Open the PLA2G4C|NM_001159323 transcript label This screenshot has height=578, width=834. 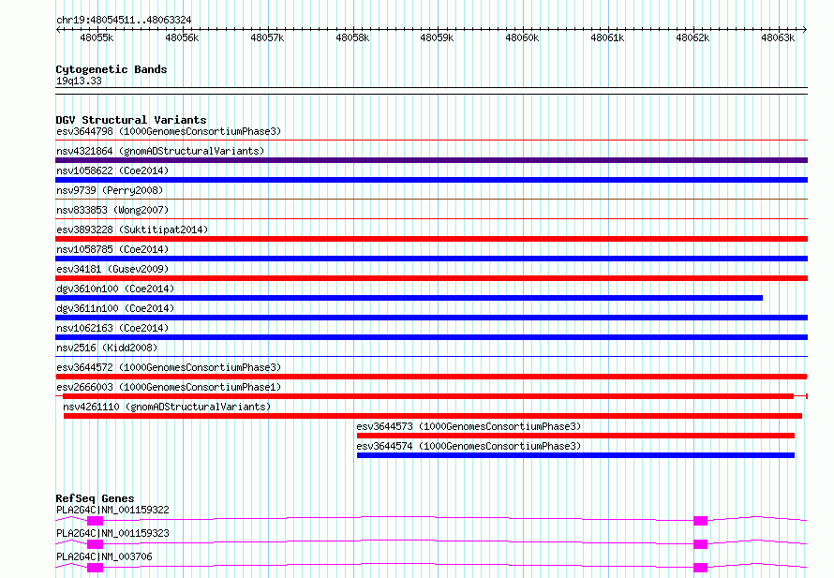tap(112, 533)
